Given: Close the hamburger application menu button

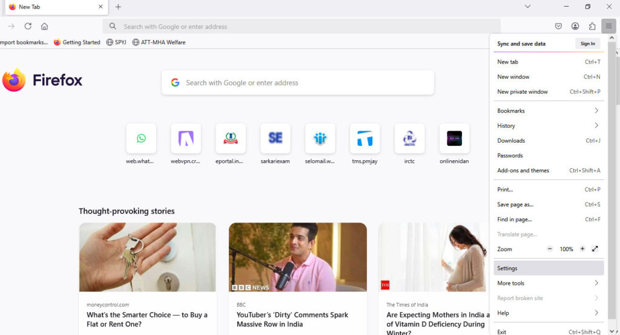Looking at the screenshot, I should (608, 26).
